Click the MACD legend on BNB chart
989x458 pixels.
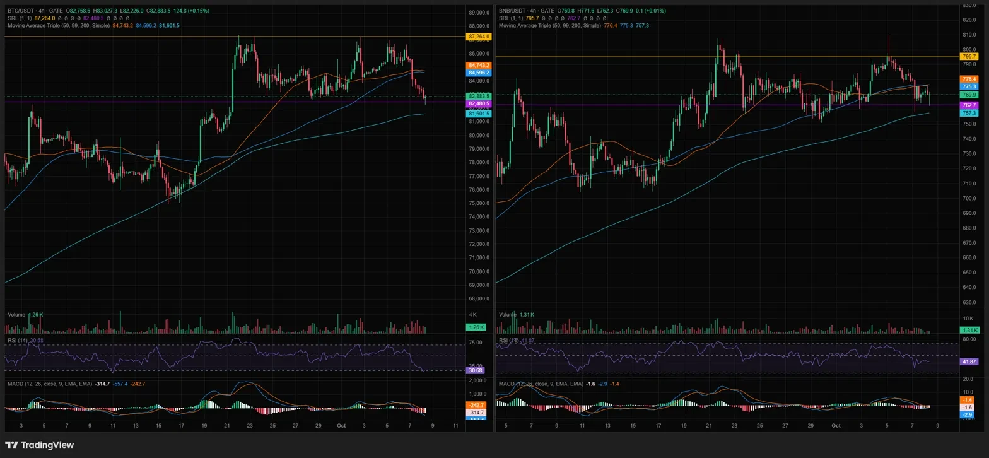click(540, 384)
